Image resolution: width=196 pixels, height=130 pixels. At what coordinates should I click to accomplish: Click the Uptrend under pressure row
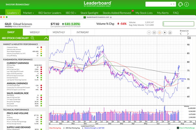(24, 49)
